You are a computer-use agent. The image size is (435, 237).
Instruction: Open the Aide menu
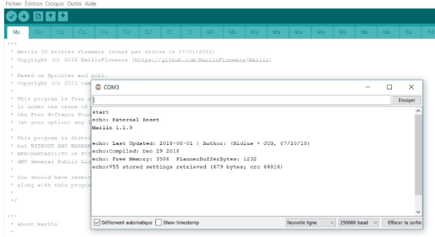point(90,4)
